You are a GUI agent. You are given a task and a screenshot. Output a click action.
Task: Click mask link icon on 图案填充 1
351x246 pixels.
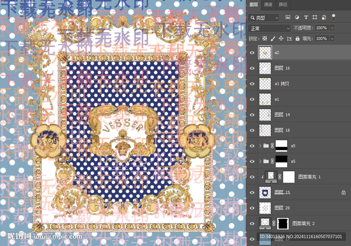click(280, 177)
